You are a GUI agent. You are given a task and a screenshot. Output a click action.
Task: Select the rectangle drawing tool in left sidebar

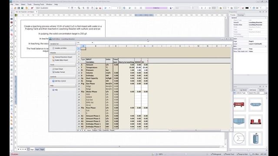tap(12, 47)
